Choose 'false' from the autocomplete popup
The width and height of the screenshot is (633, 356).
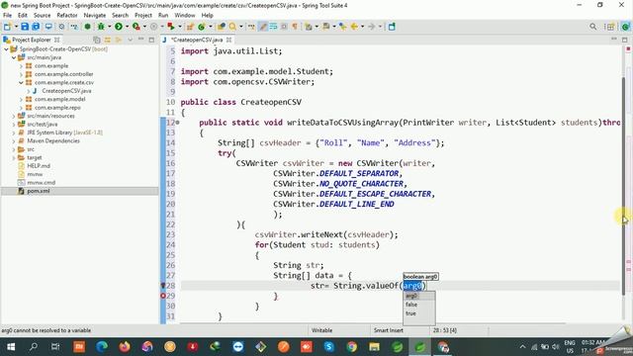click(x=411, y=305)
